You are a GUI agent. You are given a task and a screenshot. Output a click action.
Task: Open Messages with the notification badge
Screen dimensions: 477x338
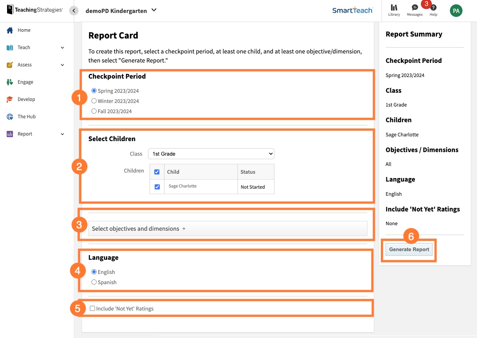click(415, 8)
